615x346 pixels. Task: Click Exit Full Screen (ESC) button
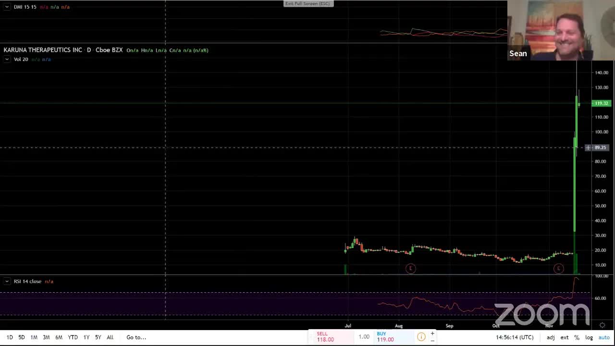(307, 3)
